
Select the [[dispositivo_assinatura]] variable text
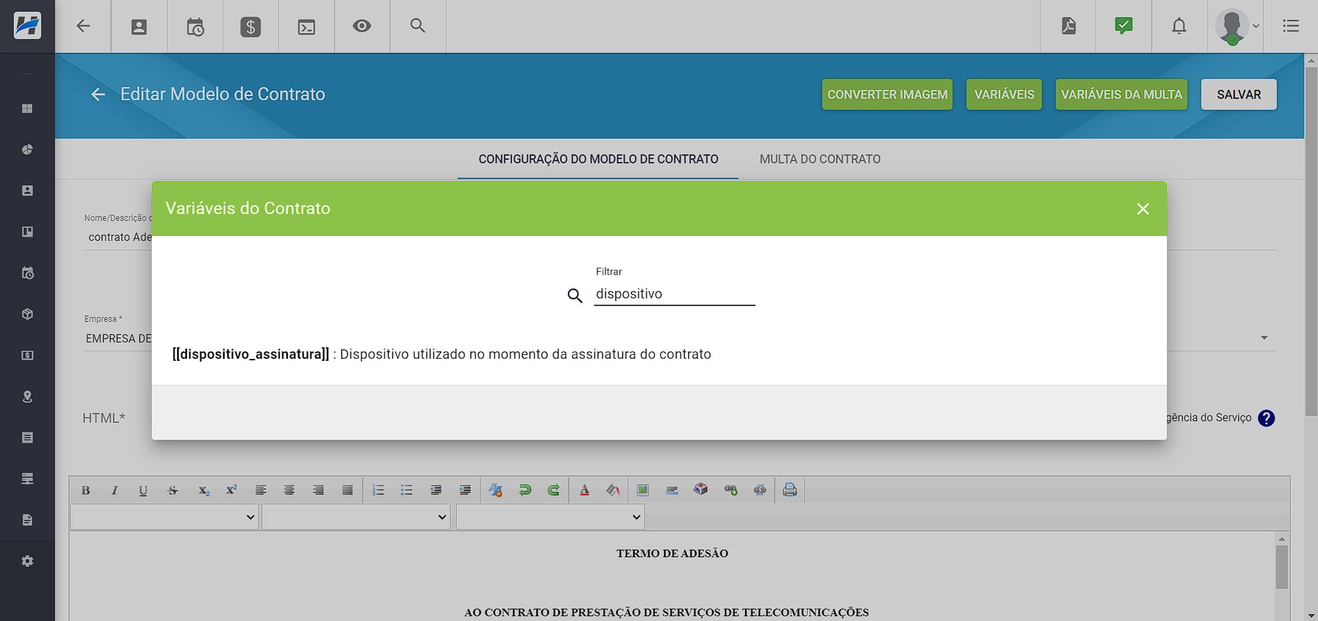pyautogui.click(x=251, y=354)
